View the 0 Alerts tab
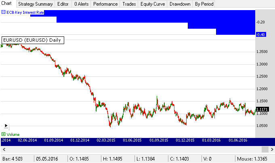Screen dimensions: 275x163 81,4
